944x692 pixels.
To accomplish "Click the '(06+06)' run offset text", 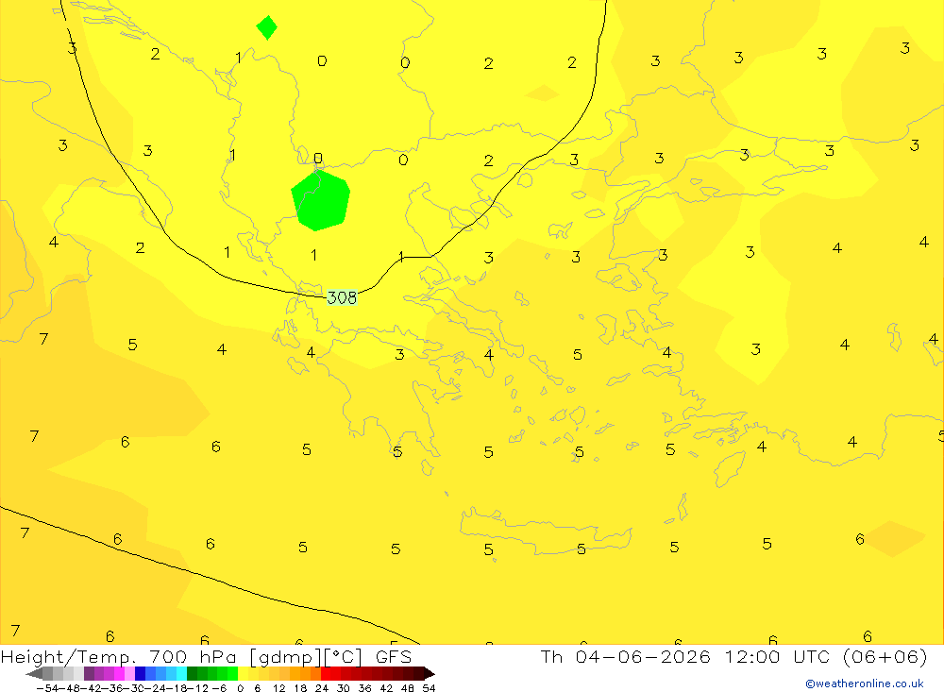I will tap(885, 656).
